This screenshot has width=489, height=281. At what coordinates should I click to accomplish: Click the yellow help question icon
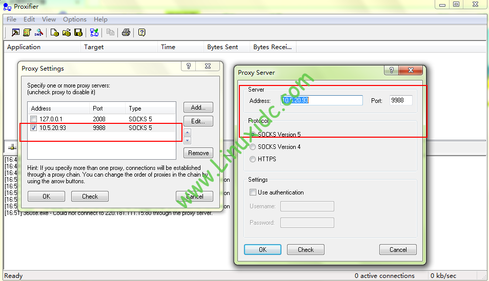click(x=142, y=33)
